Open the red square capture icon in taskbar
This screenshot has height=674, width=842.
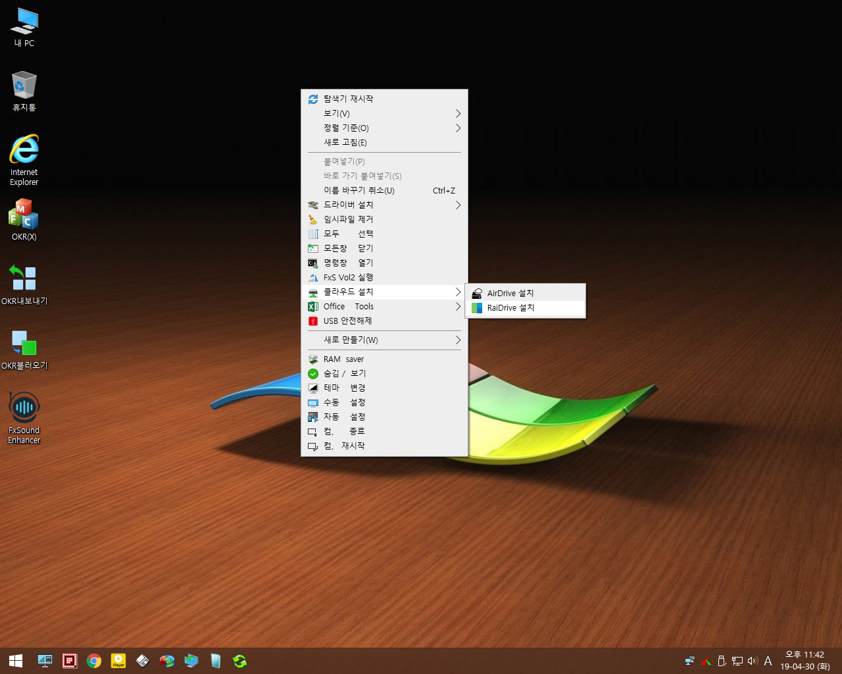[70, 661]
